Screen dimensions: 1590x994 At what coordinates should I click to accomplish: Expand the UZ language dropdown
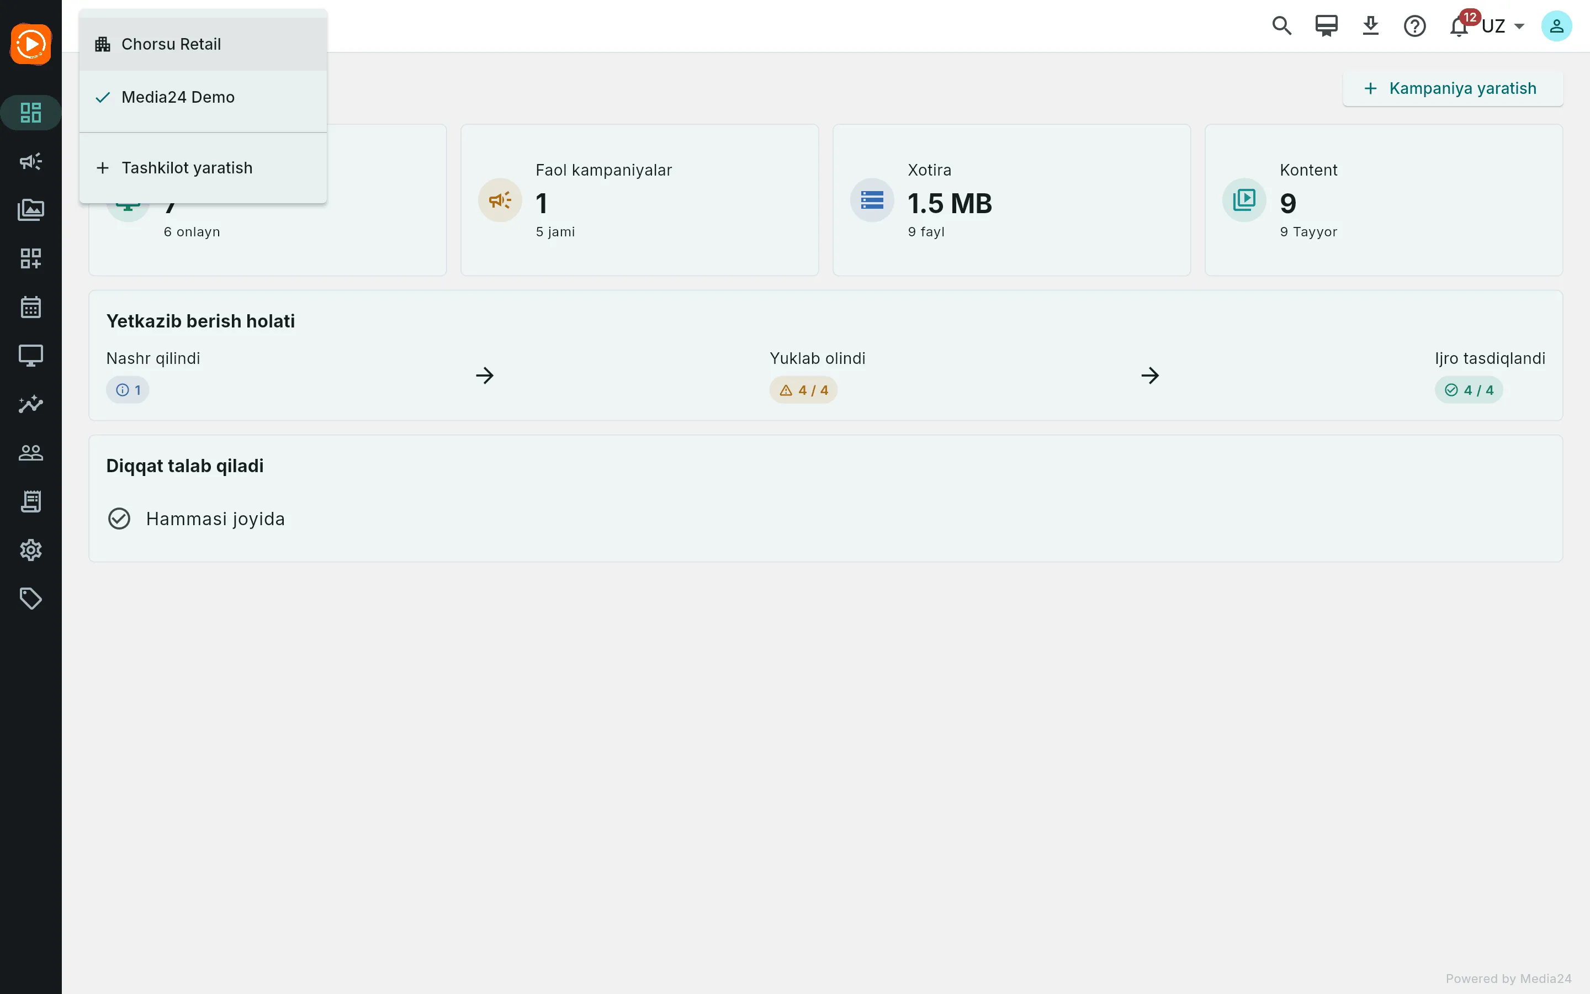[1503, 27]
